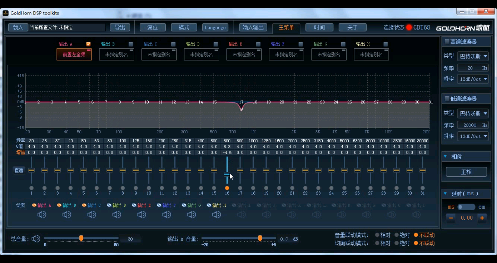Enable the 输出 B checkbox

coord(131,44)
